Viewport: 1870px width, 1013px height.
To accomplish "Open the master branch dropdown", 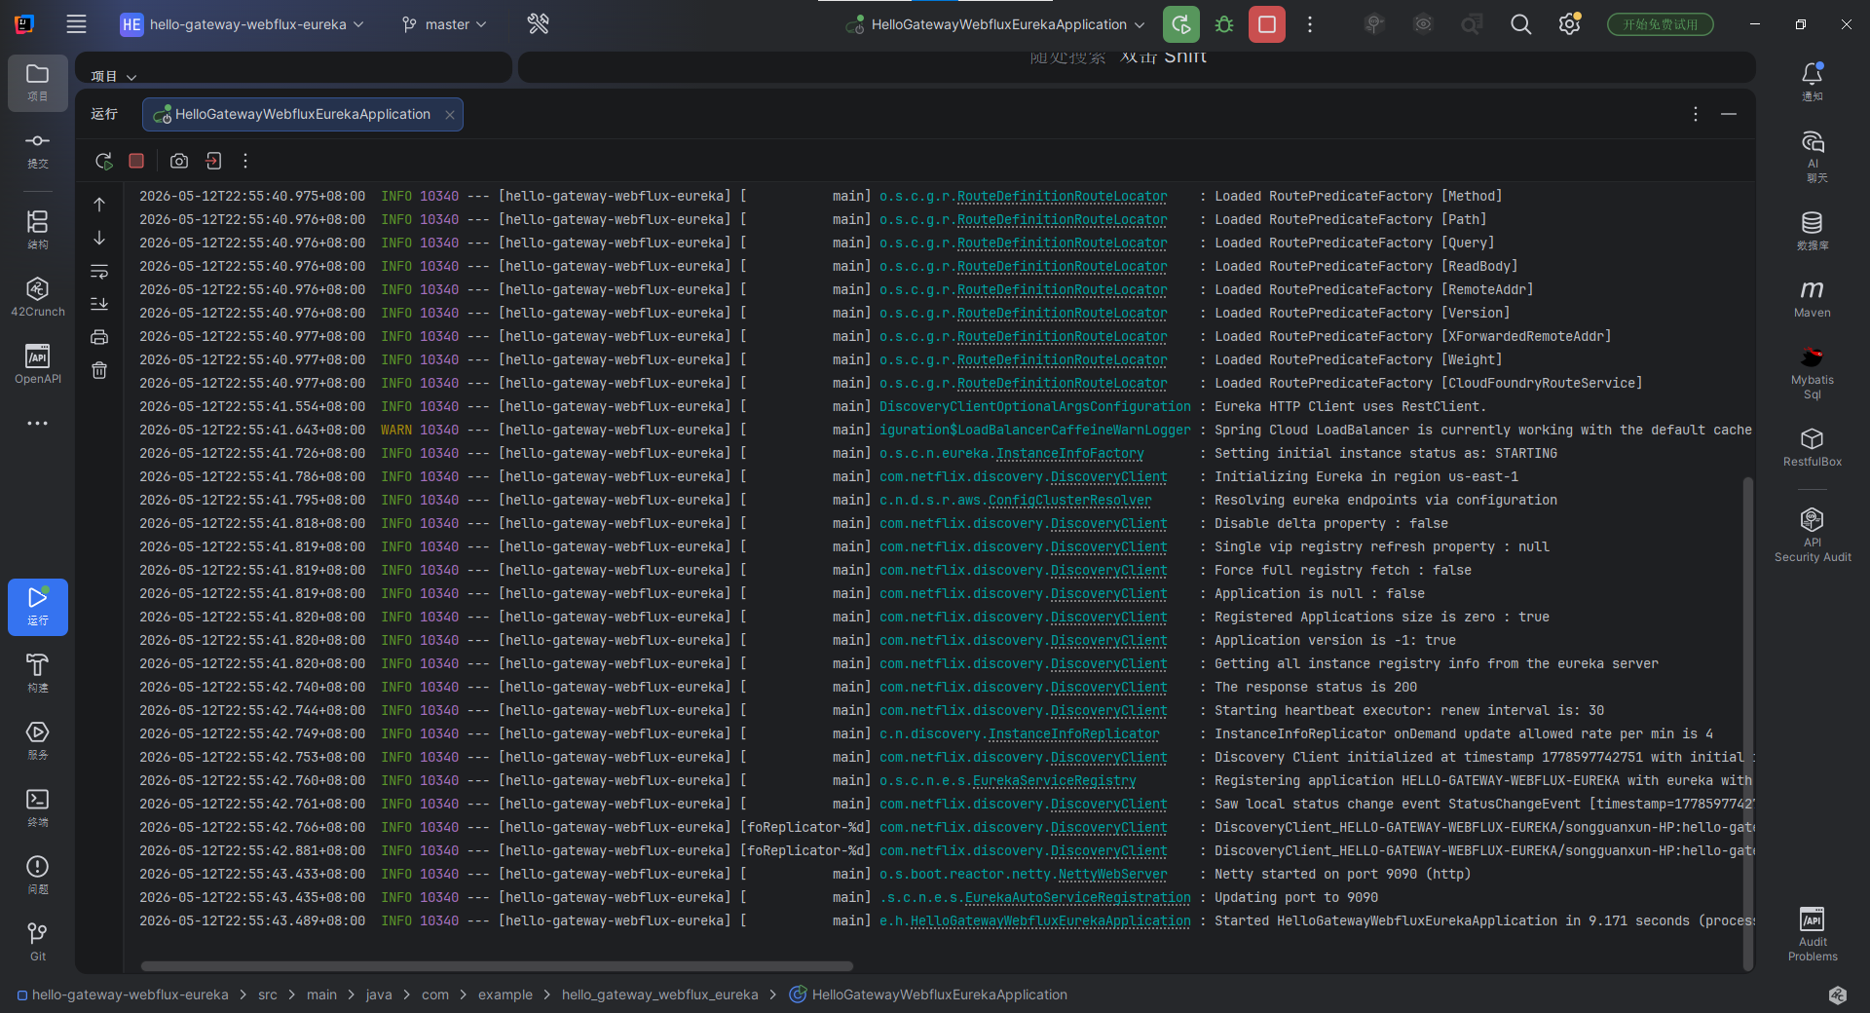I will coord(445,24).
